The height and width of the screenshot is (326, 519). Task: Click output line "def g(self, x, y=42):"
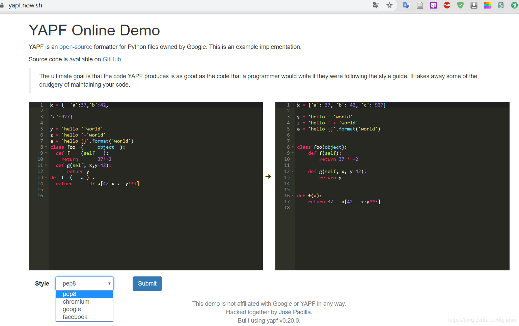point(337,171)
